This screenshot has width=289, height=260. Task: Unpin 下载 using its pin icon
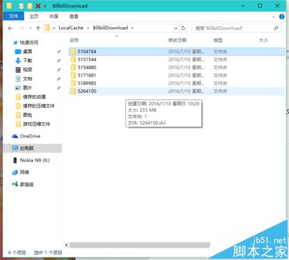tap(59, 61)
